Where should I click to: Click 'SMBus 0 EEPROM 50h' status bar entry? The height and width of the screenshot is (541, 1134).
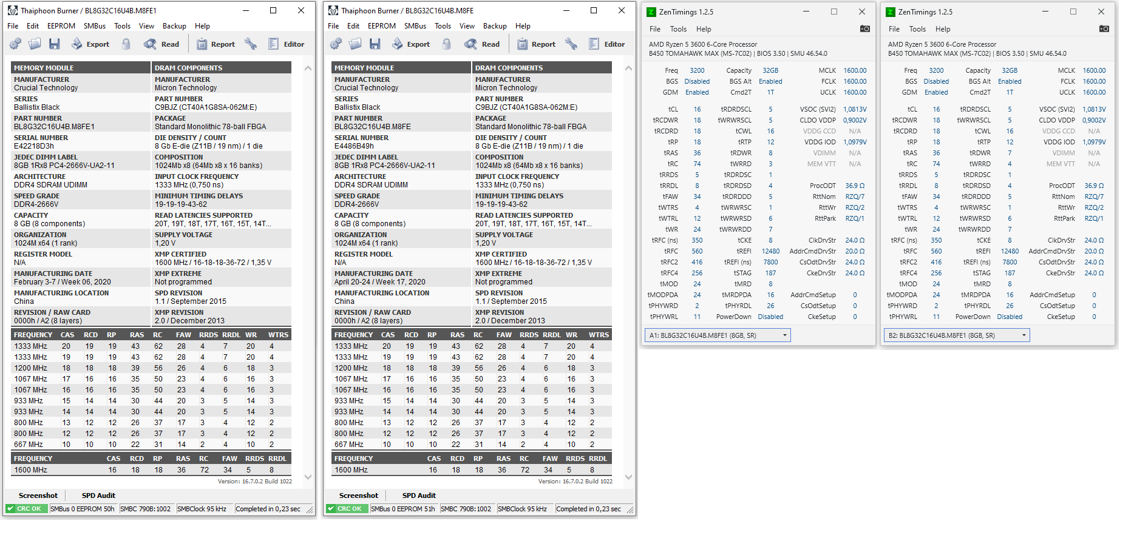coord(82,509)
